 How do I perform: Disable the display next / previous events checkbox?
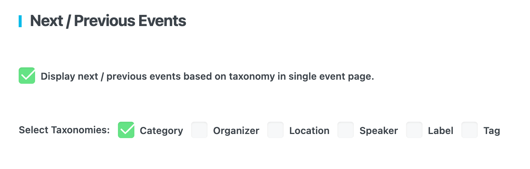27,76
